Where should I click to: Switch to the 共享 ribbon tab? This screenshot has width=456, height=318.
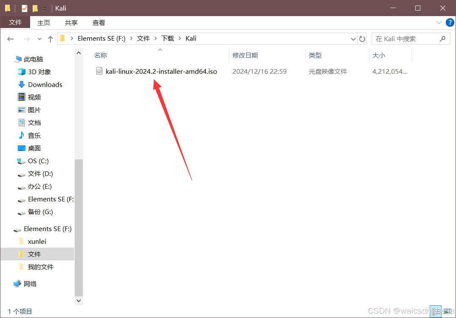[x=71, y=22]
